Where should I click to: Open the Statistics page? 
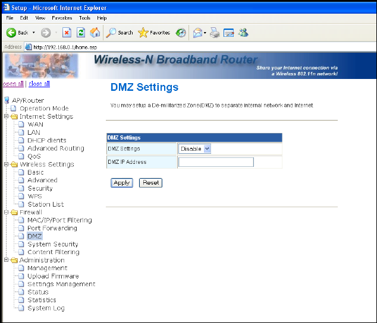pos(42,300)
